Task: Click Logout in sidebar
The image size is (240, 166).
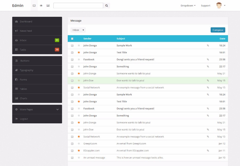Action: click(x=37, y=119)
